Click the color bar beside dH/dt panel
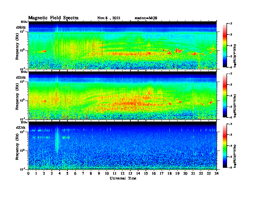The width and height of the screenshot is (258, 199). coord(225,46)
